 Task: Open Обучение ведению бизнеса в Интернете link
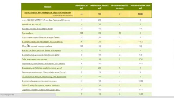click(x=44, y=64)
